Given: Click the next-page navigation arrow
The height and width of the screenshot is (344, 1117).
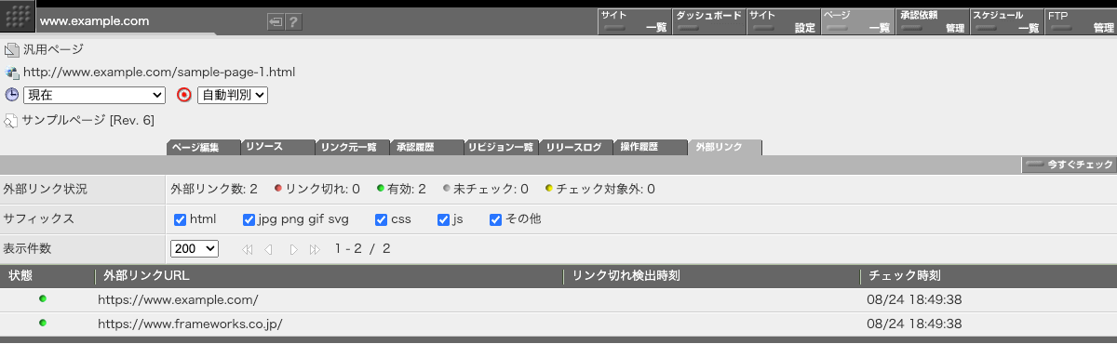Looking at the screenshot, I should pos(293,249).
